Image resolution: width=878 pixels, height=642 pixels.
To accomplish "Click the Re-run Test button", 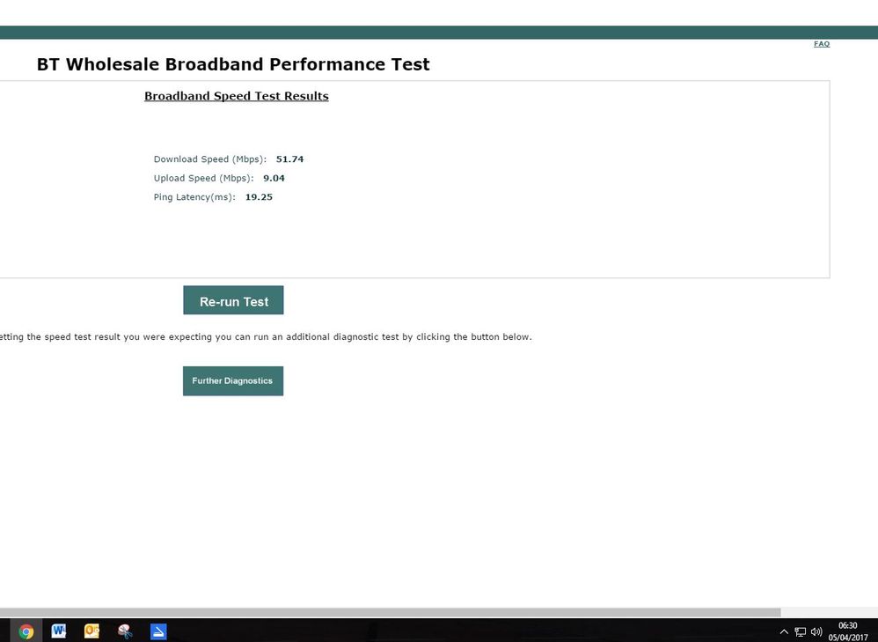I will click(233, 300).
